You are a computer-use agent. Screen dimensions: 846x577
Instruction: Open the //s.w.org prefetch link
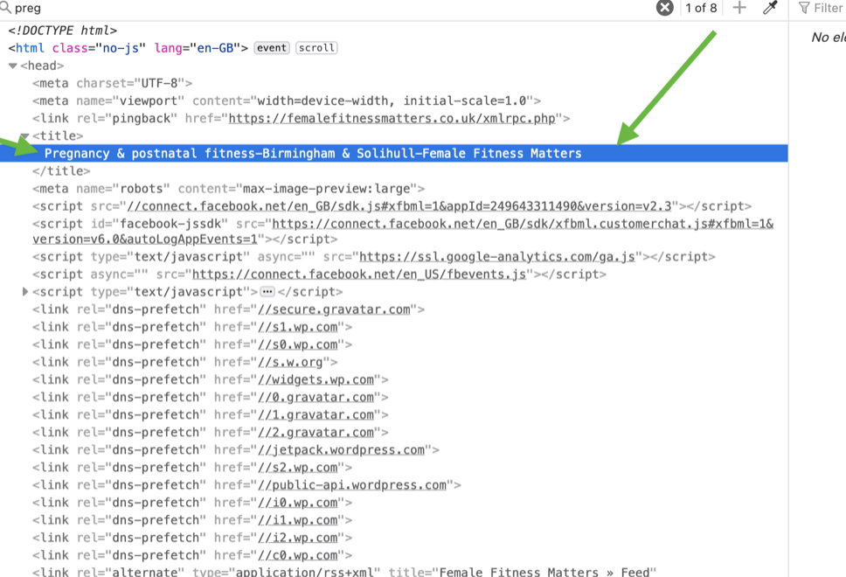click(x=290, y=362)
